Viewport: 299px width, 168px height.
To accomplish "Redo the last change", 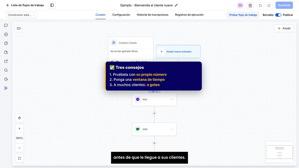I will click(269, 5).
